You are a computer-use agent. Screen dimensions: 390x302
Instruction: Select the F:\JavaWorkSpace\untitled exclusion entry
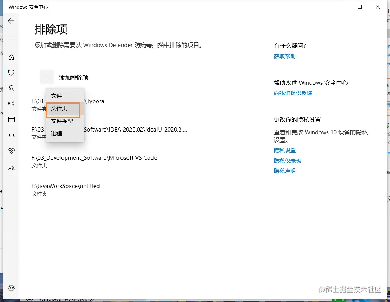point(66,189)
